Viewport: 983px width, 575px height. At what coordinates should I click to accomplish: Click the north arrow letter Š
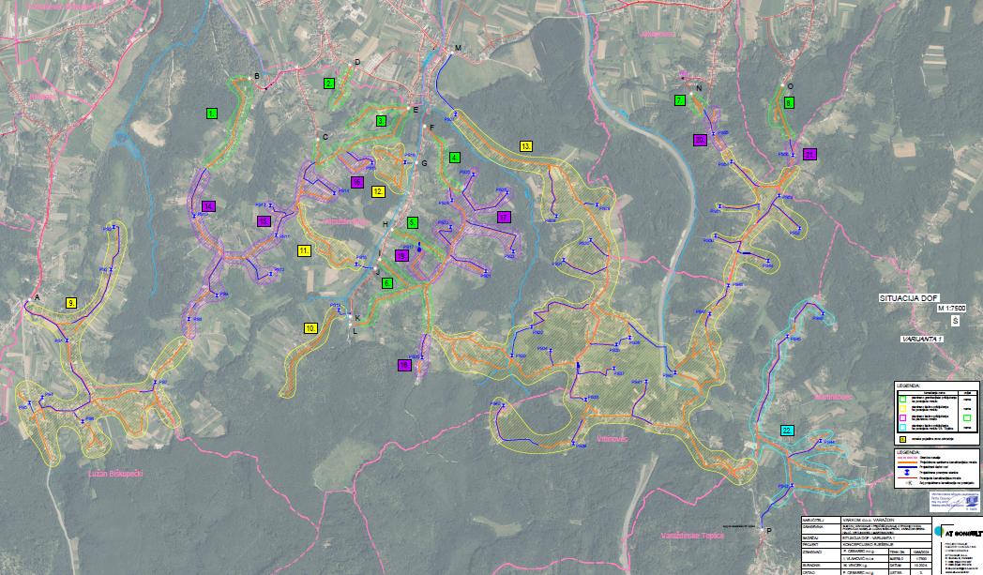click(956, 321)
